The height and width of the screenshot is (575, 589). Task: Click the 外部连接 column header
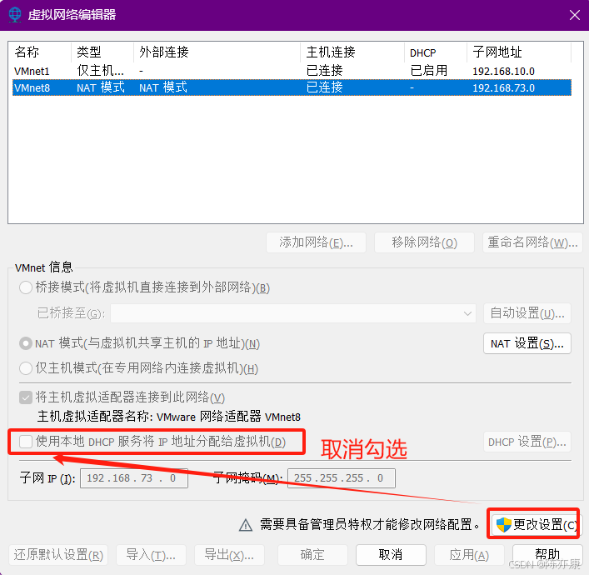pos(217,52)
